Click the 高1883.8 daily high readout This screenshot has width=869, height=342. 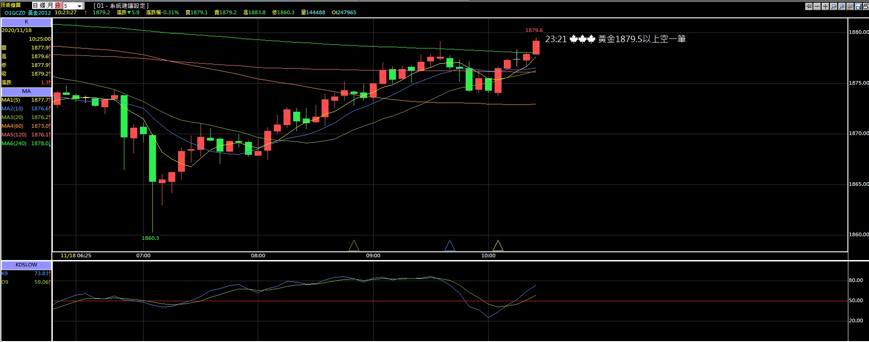click(x=254, y=12)
